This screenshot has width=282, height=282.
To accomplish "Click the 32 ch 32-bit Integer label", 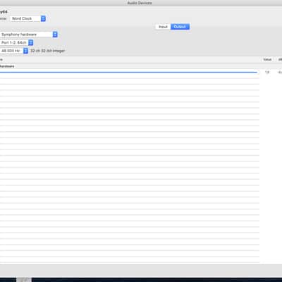I will 47,51.
